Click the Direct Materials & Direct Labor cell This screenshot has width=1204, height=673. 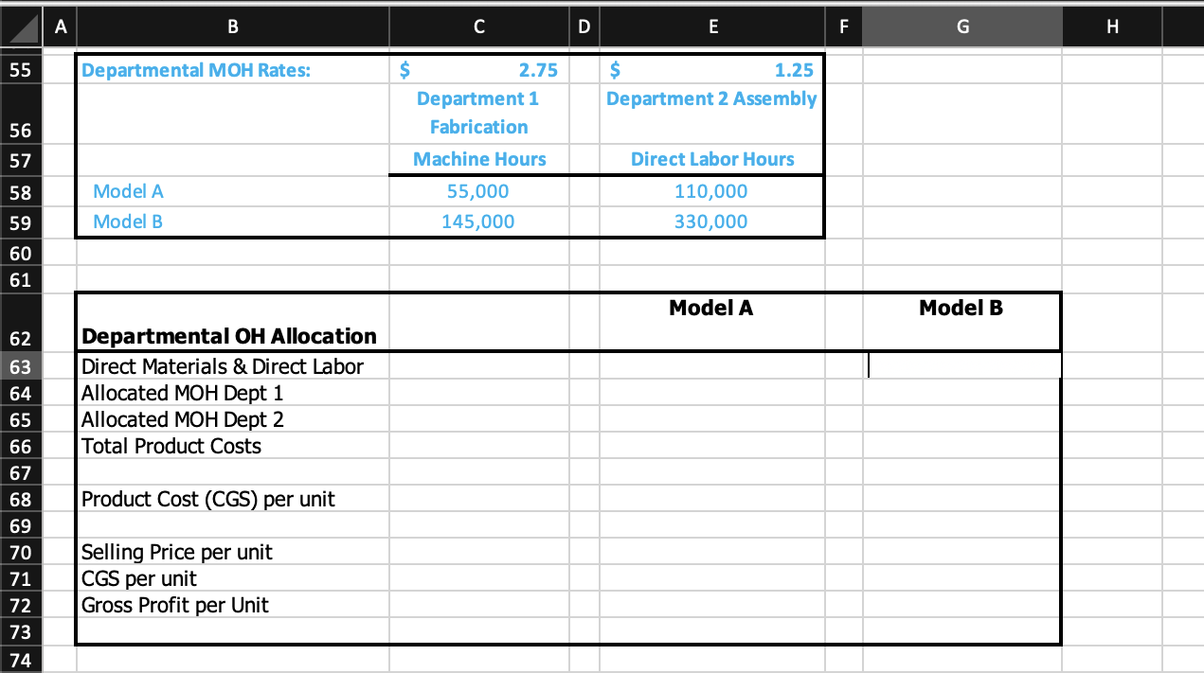pyautogui.click(x=232, y=366)
